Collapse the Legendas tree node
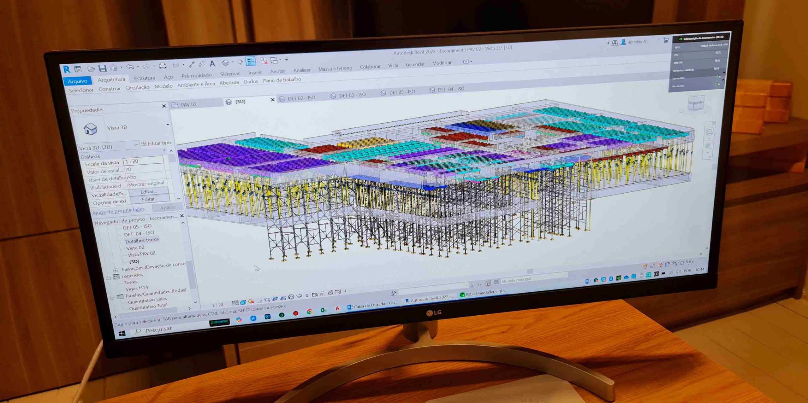 [108, 278]
